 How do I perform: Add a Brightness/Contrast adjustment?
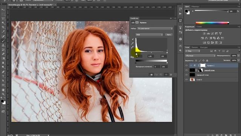tap(204, 34)
